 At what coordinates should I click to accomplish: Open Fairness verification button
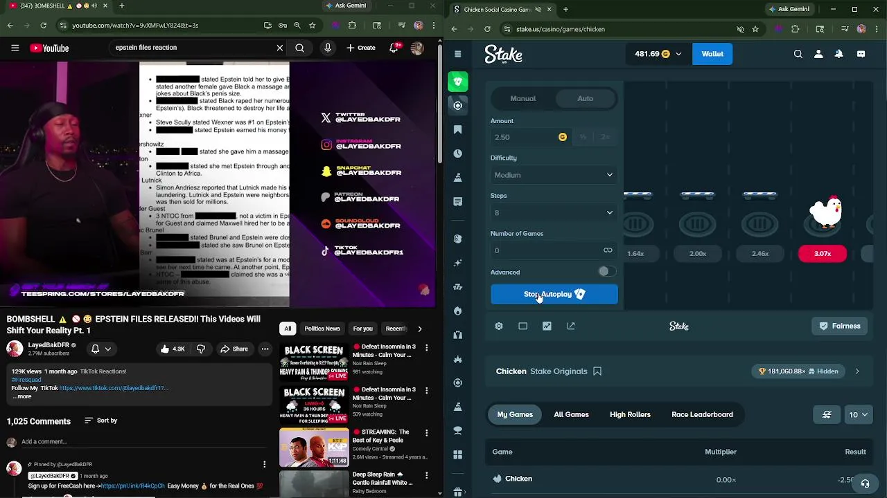point(840,326)
